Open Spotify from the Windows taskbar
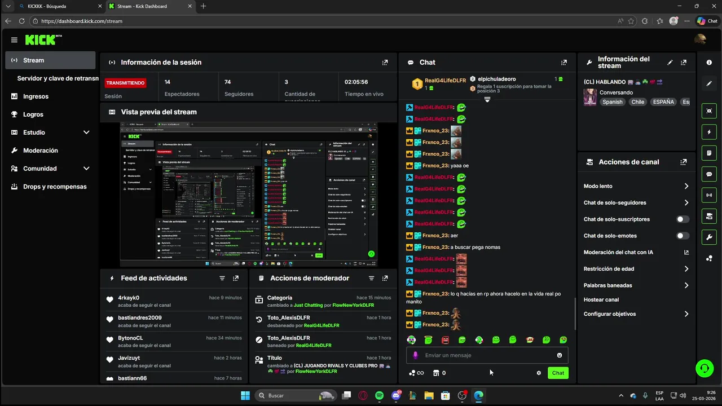The width and height of the screenshot is (722, 406). click(380, 396)
